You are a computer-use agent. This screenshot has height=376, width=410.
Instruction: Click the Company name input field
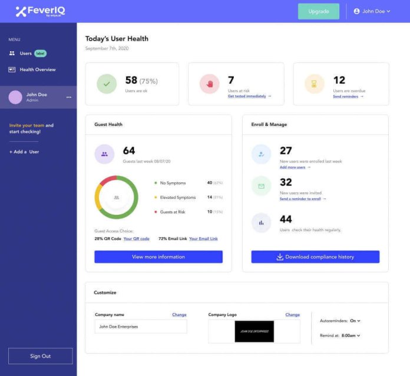tap(140, 327)
